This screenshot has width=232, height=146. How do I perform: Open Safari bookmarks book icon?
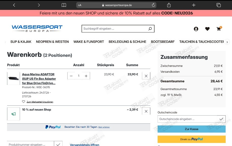click(x=64, y=5)
